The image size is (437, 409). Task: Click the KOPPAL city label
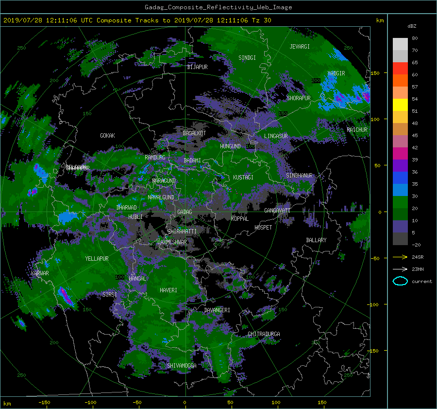click(x=240, y=219)
